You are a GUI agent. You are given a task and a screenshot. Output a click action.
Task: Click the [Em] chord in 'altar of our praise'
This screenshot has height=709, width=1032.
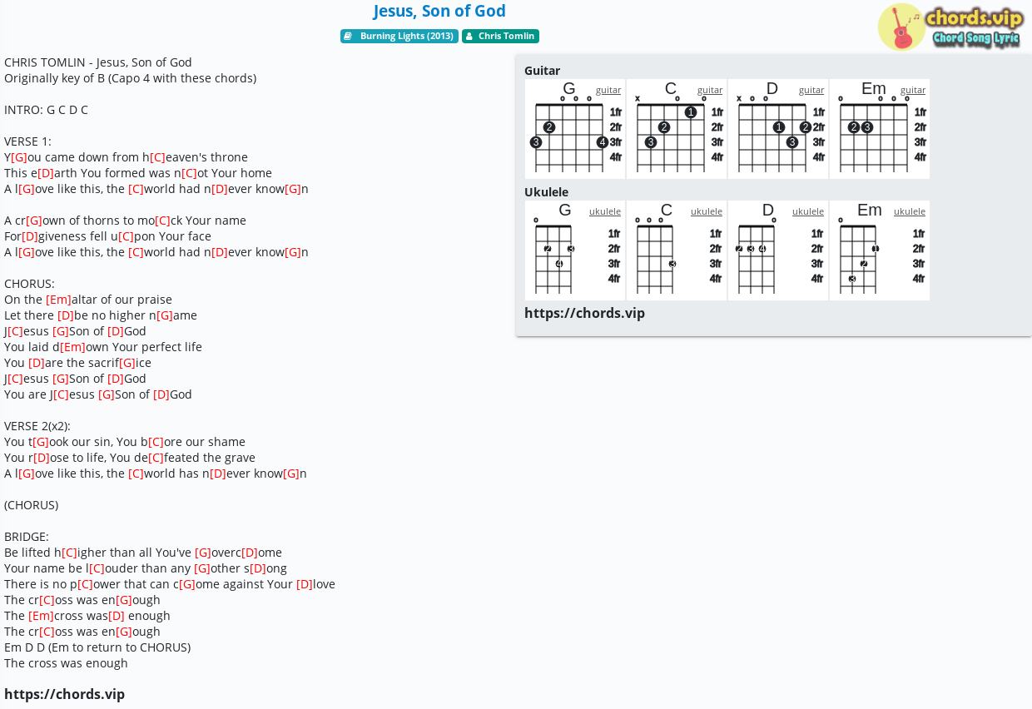(58, 300)
